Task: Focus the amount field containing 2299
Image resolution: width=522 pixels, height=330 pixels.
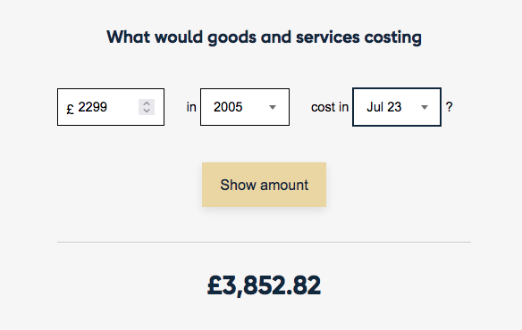Action: [111, 107]
